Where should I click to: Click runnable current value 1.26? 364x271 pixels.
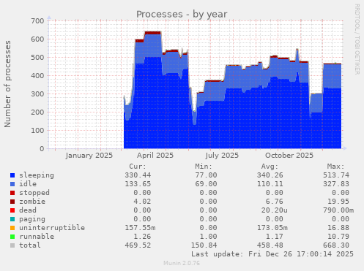click(142, 237)
